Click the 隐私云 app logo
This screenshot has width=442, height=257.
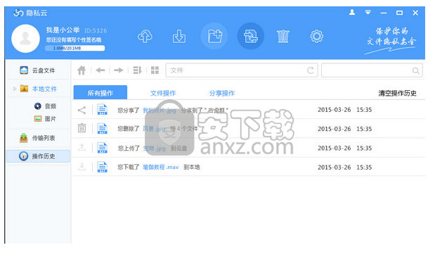click(30, 13)
